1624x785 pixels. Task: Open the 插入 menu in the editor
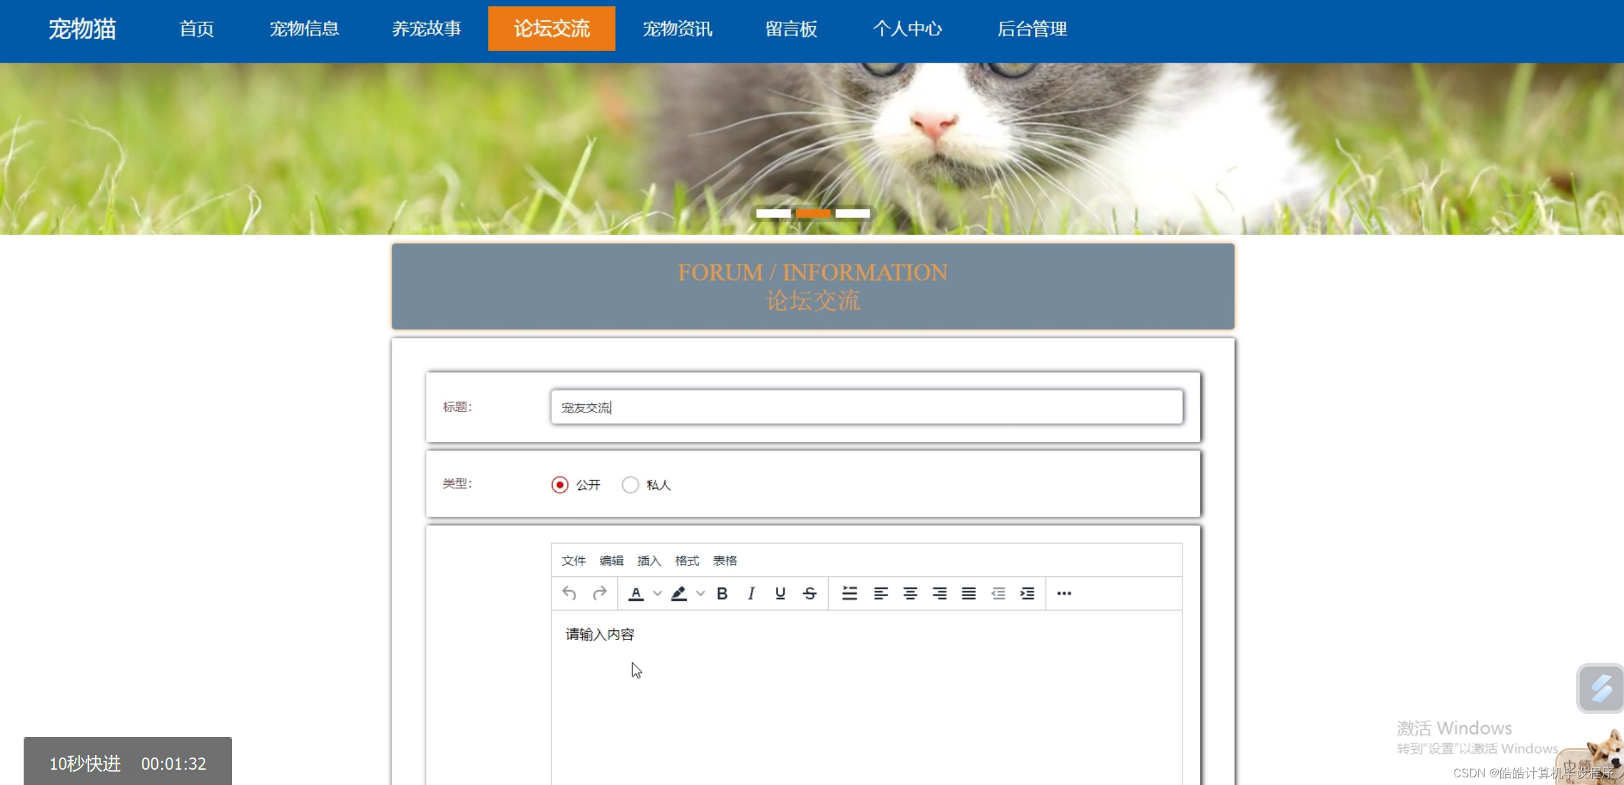point(649,560)
